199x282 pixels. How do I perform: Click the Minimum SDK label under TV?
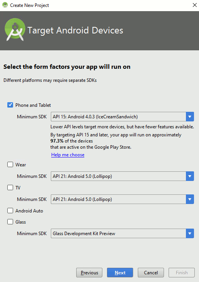click(x=32, y=199)
